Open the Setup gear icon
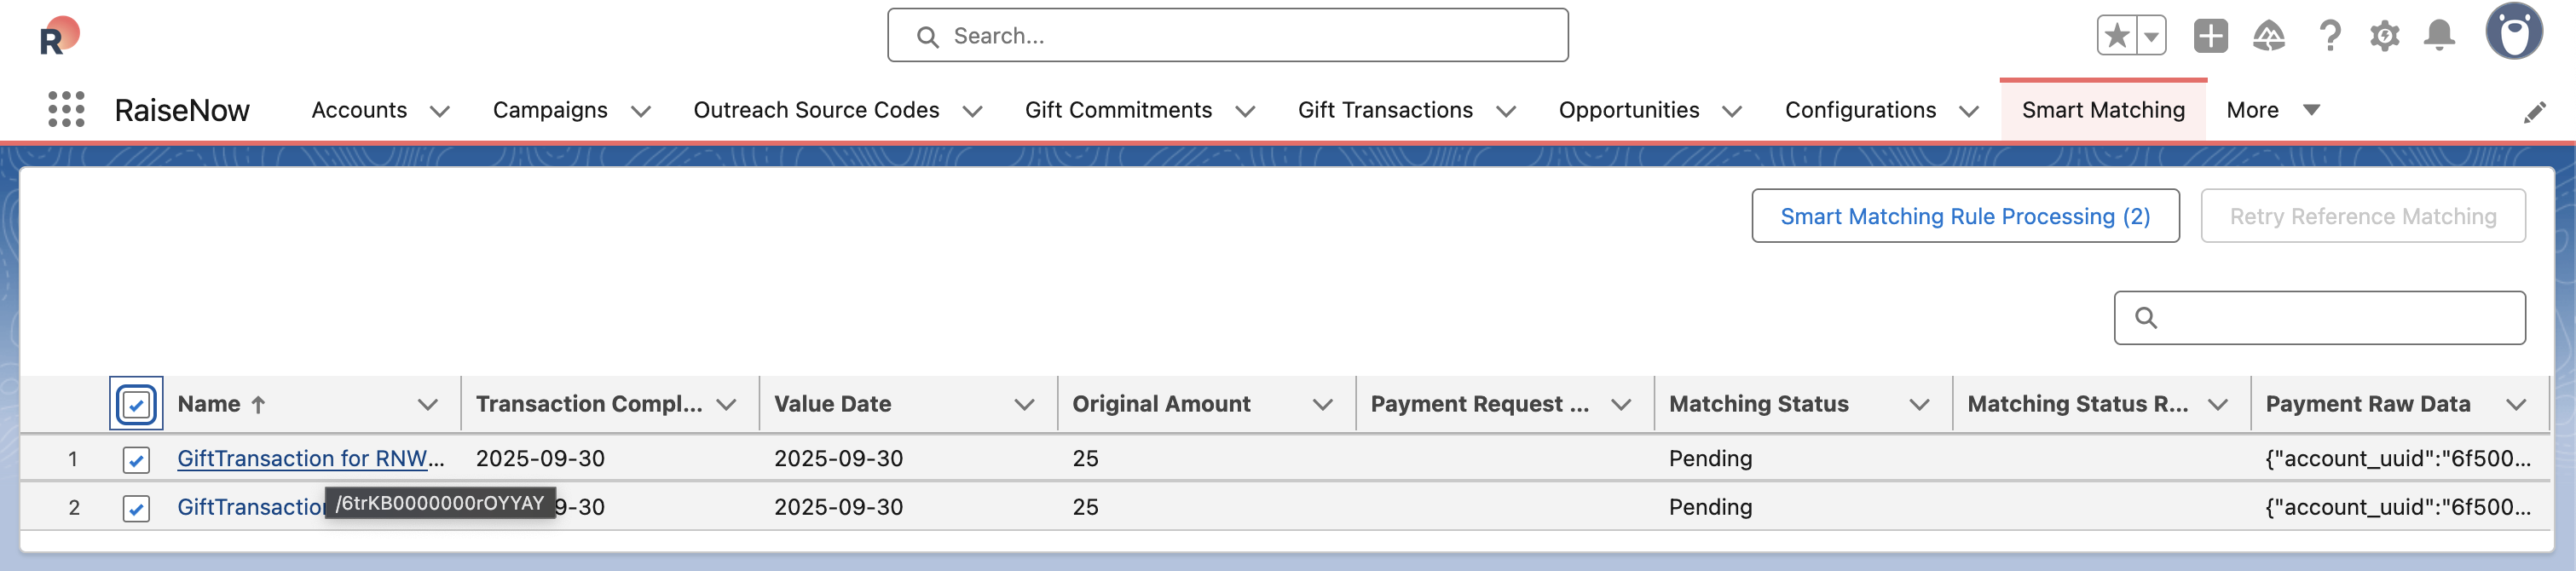Image resolution: width=2576 pixels, height=571 pixels. tap(2384, 36)
